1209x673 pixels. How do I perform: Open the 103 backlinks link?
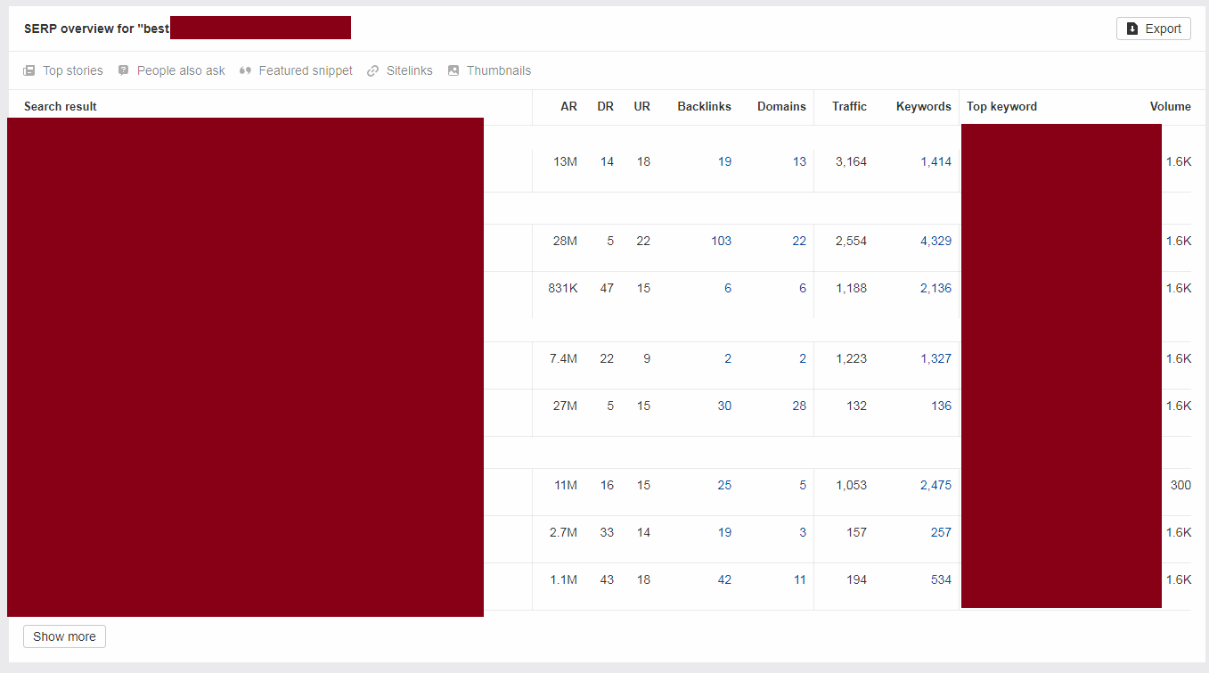(722, 241)
